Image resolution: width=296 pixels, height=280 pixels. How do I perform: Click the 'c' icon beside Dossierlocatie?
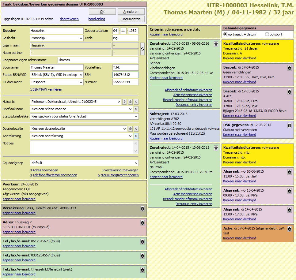point(136,129)
